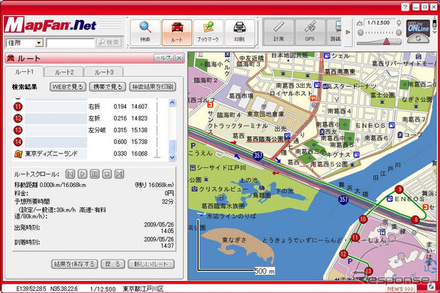440x293 pixels.
Task: Open the 検索 search magnifier tool
Action: click(145, 32)
